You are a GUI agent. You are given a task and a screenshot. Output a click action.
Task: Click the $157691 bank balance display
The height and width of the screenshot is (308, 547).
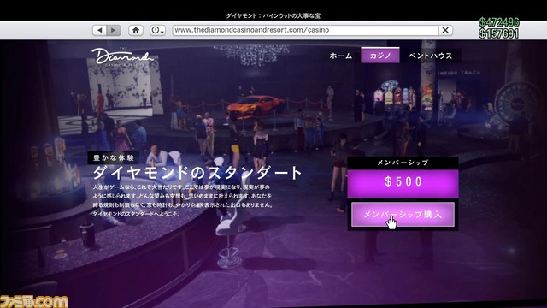click(x=499, y=33)
